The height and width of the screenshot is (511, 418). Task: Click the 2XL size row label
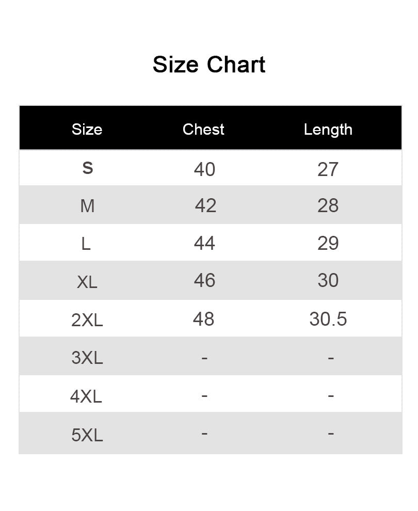coord(87,320)
